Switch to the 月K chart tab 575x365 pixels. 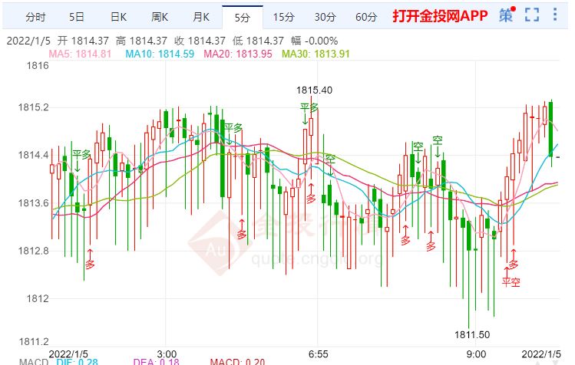click(201, 17)
